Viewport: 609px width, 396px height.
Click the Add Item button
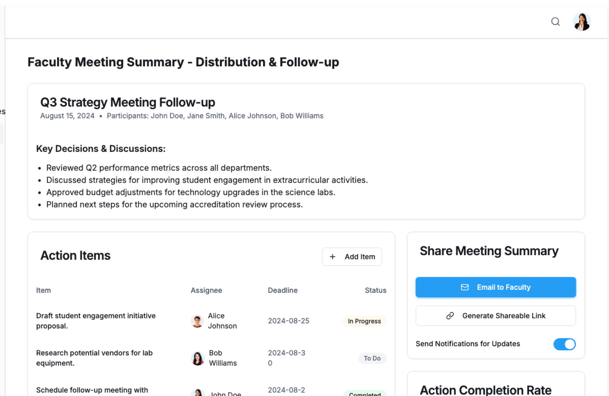coord(352,257)
